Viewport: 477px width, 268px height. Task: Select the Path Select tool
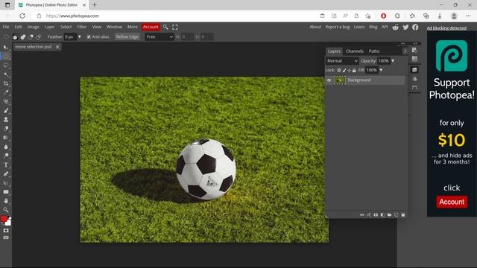6,183
